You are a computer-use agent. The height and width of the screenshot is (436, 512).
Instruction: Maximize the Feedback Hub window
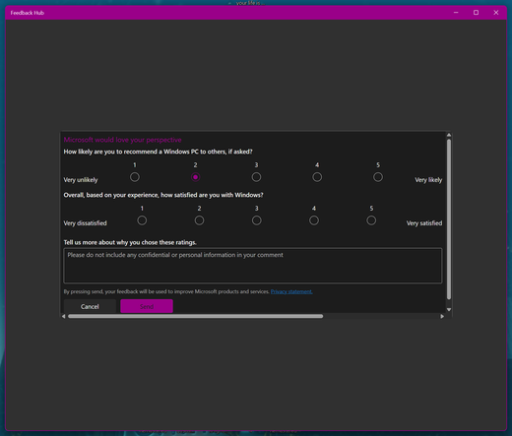pyautogui.click(x=476, y=13)
